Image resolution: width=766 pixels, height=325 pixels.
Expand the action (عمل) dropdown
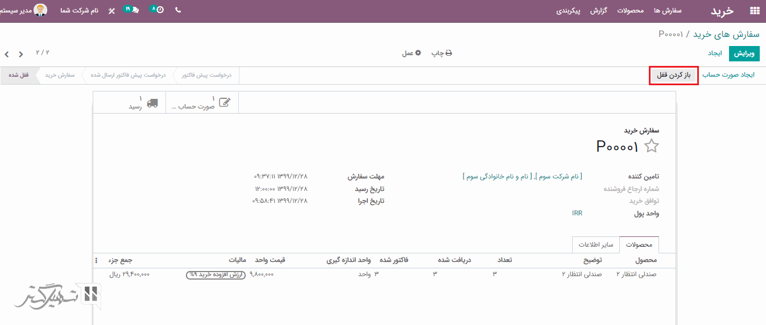(x=412, y=53)
